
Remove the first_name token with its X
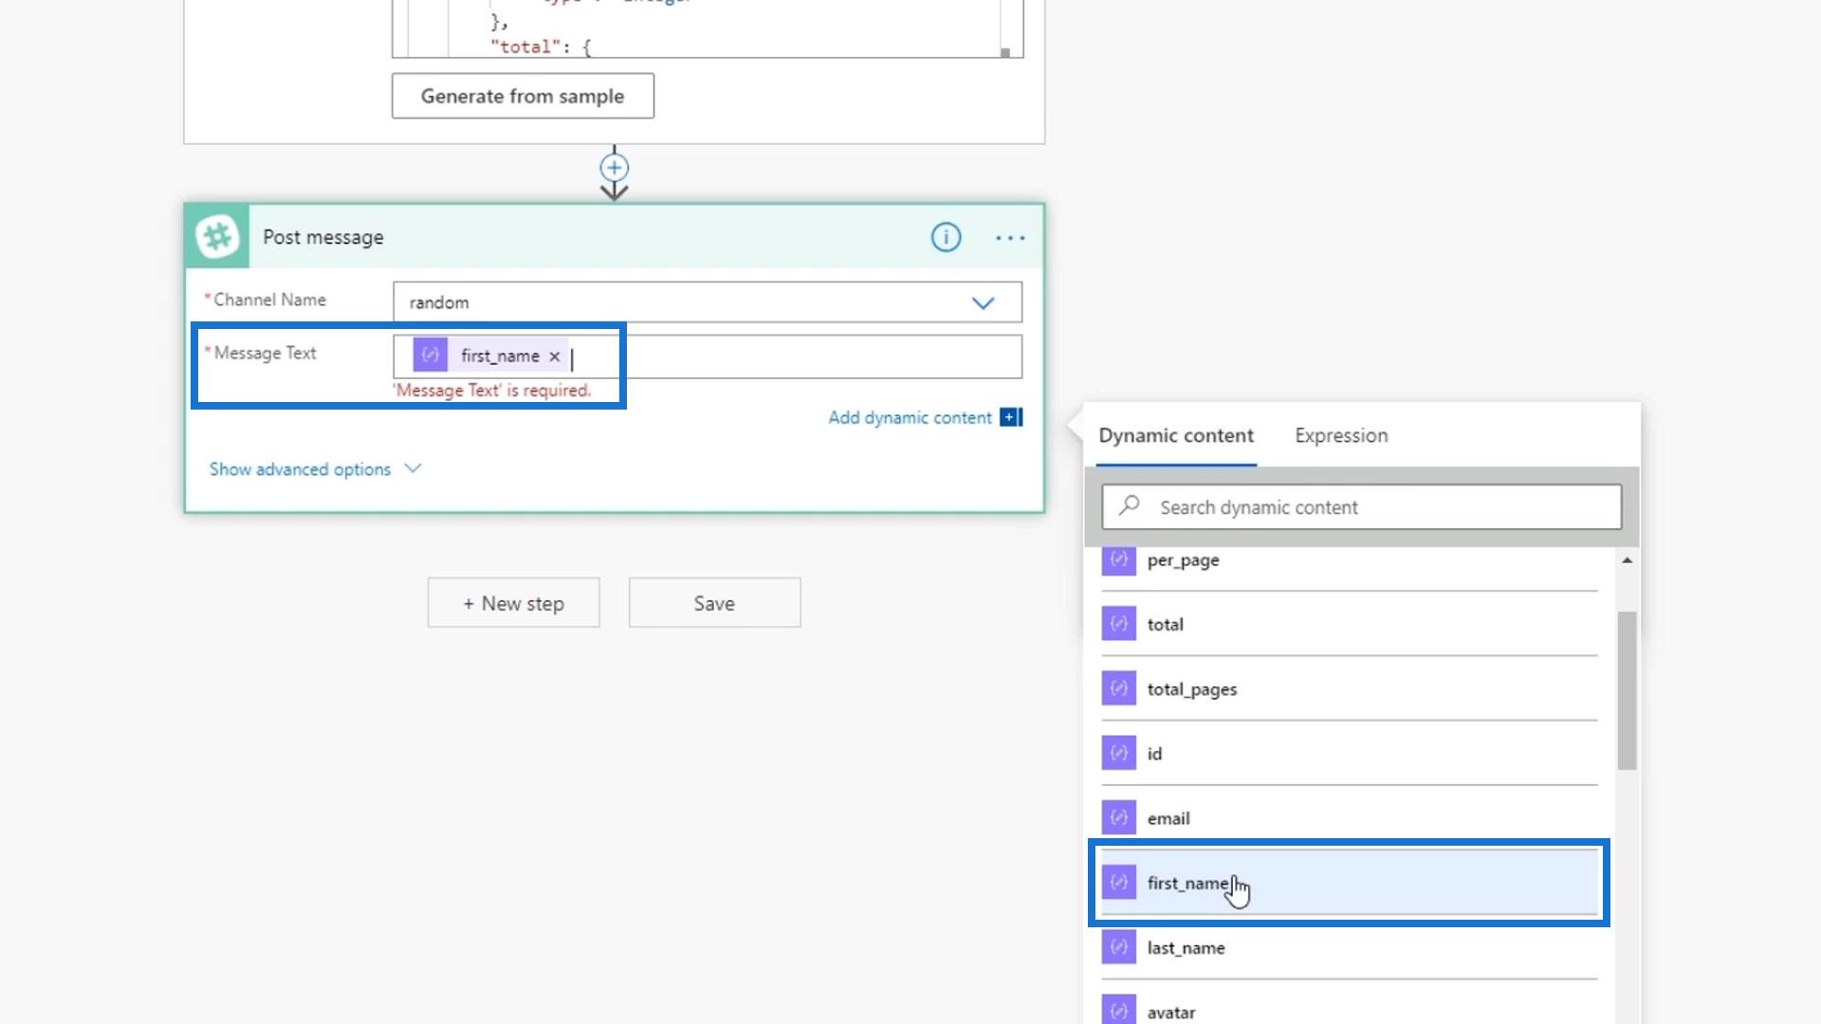tap(555, 357)
